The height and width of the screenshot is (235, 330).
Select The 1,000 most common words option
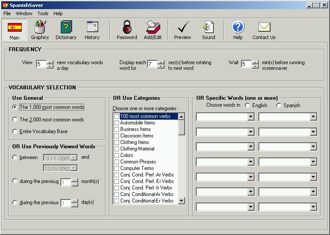click(x=14, y=107)
